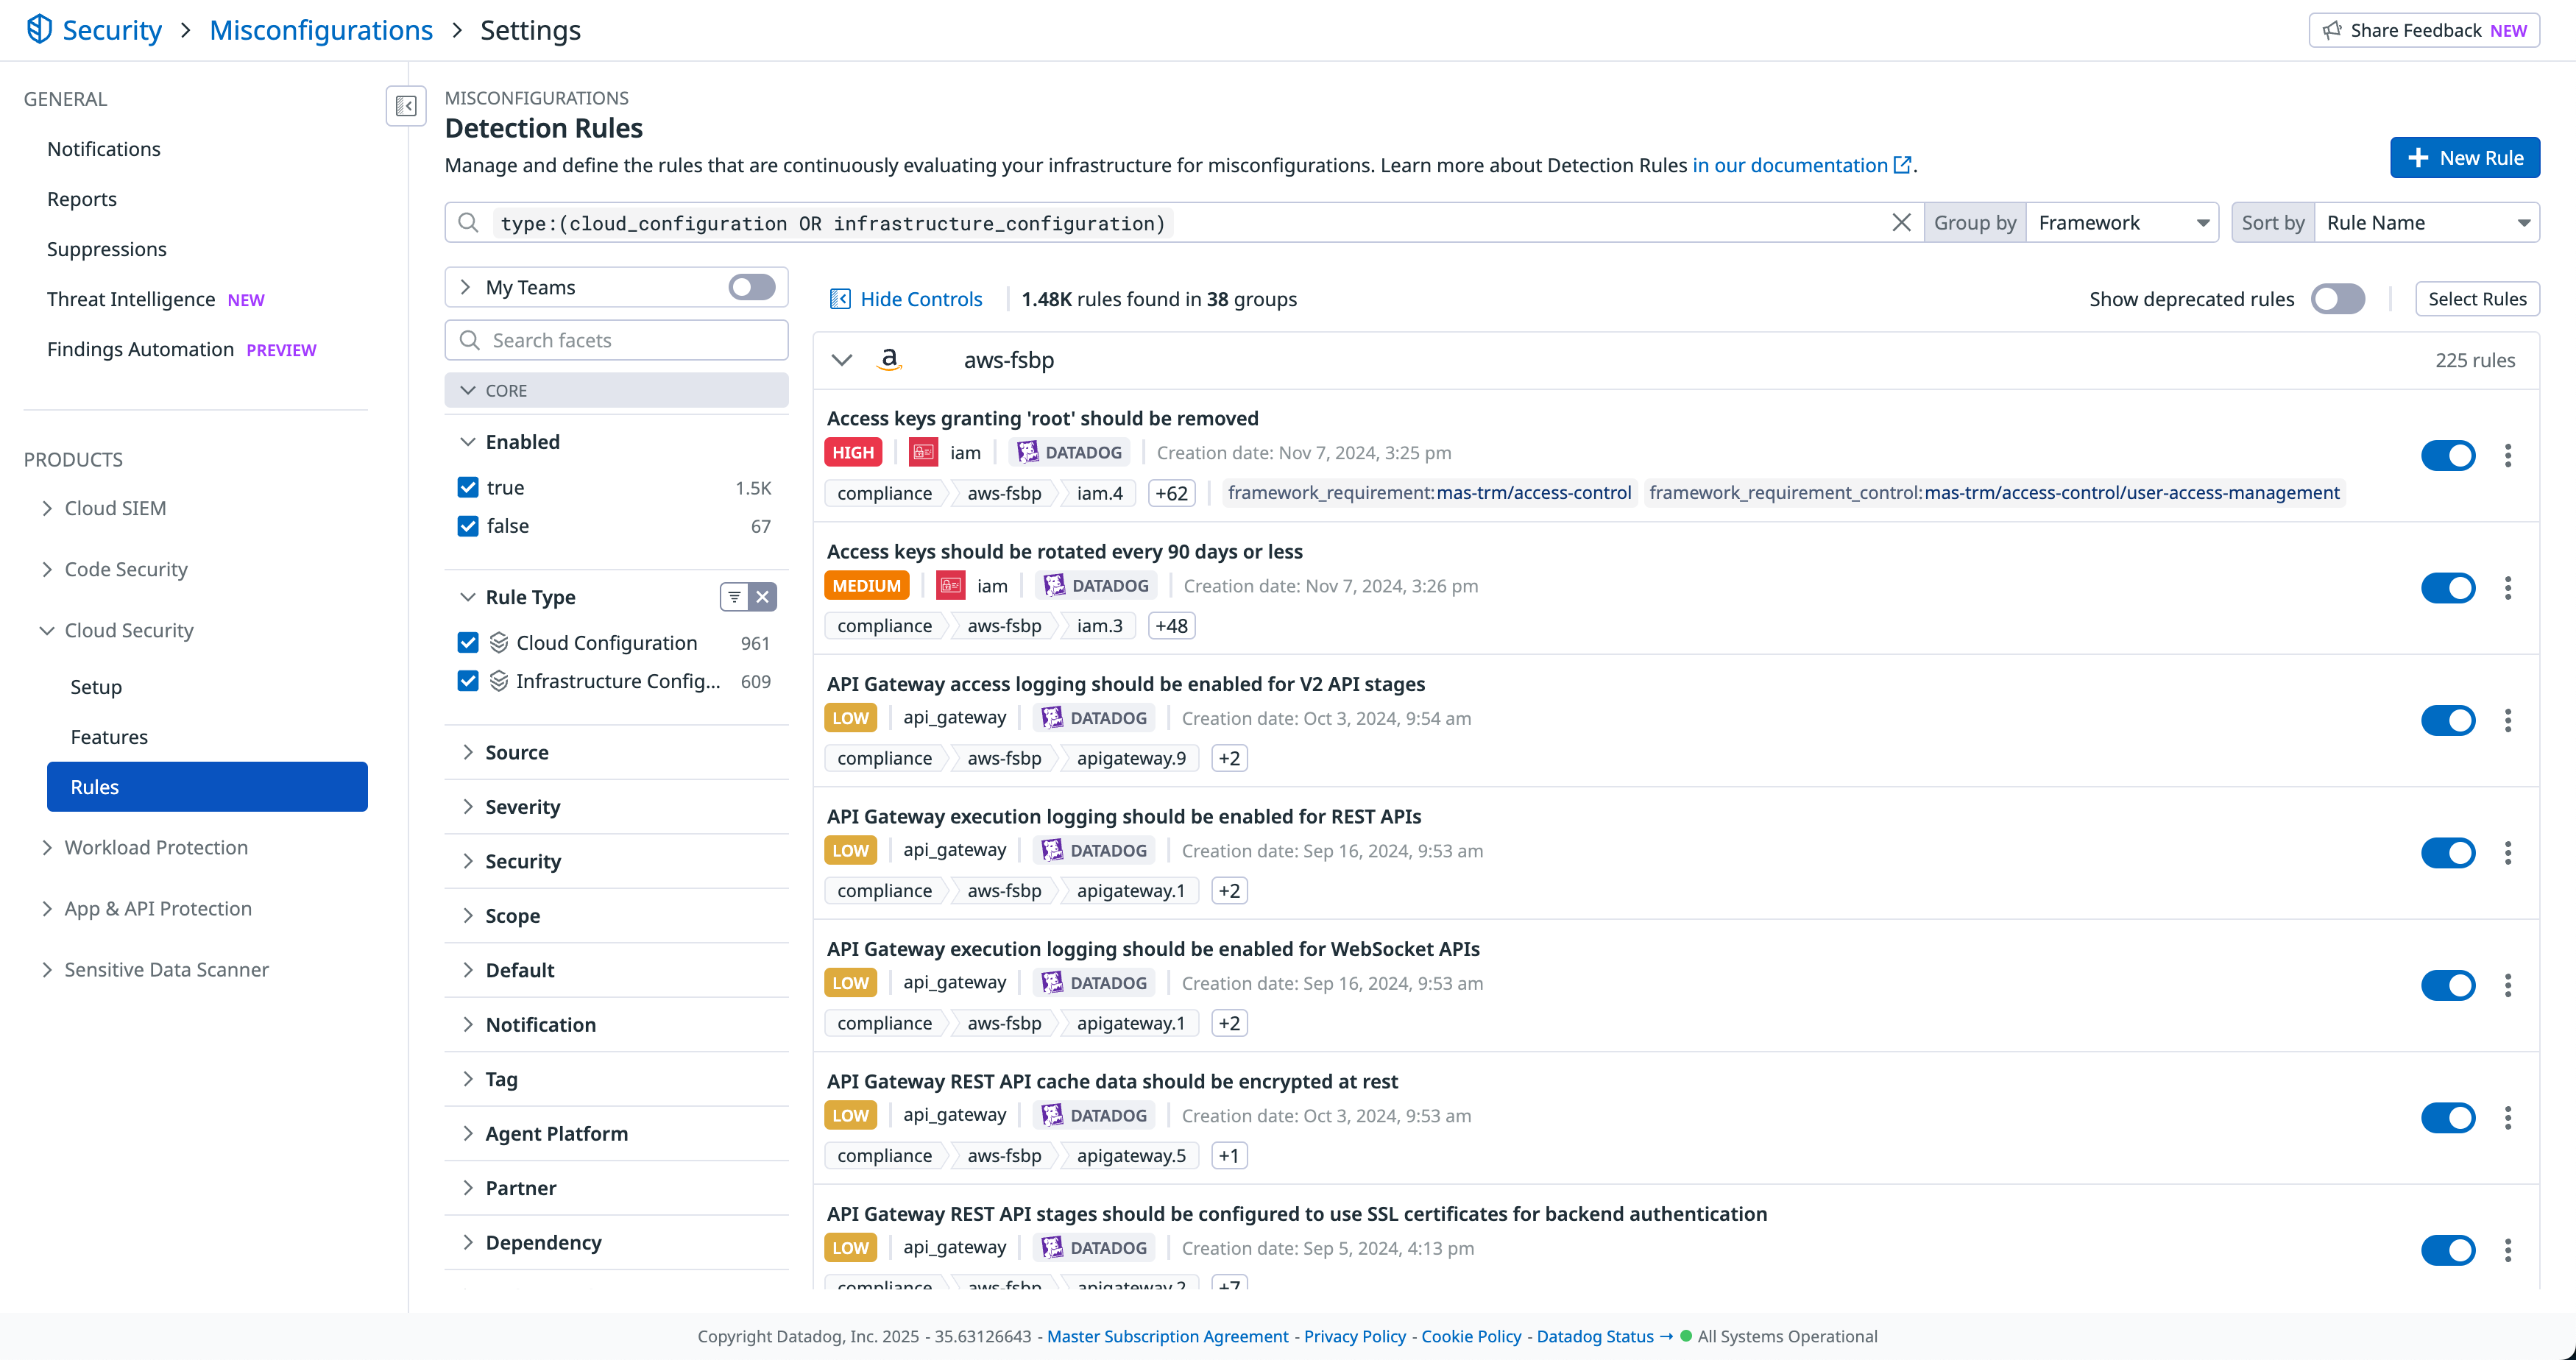Click the New Rule button
This screenshot has height=1360, width=2576.
click(x=2464, y=158)
